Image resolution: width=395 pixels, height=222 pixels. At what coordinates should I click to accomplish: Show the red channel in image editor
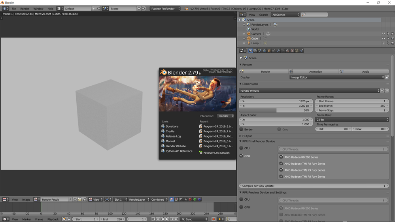click(x=190, y=199)
